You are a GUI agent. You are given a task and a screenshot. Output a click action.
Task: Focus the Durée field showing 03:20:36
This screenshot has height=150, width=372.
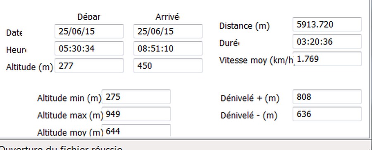[x=327, y=42]
